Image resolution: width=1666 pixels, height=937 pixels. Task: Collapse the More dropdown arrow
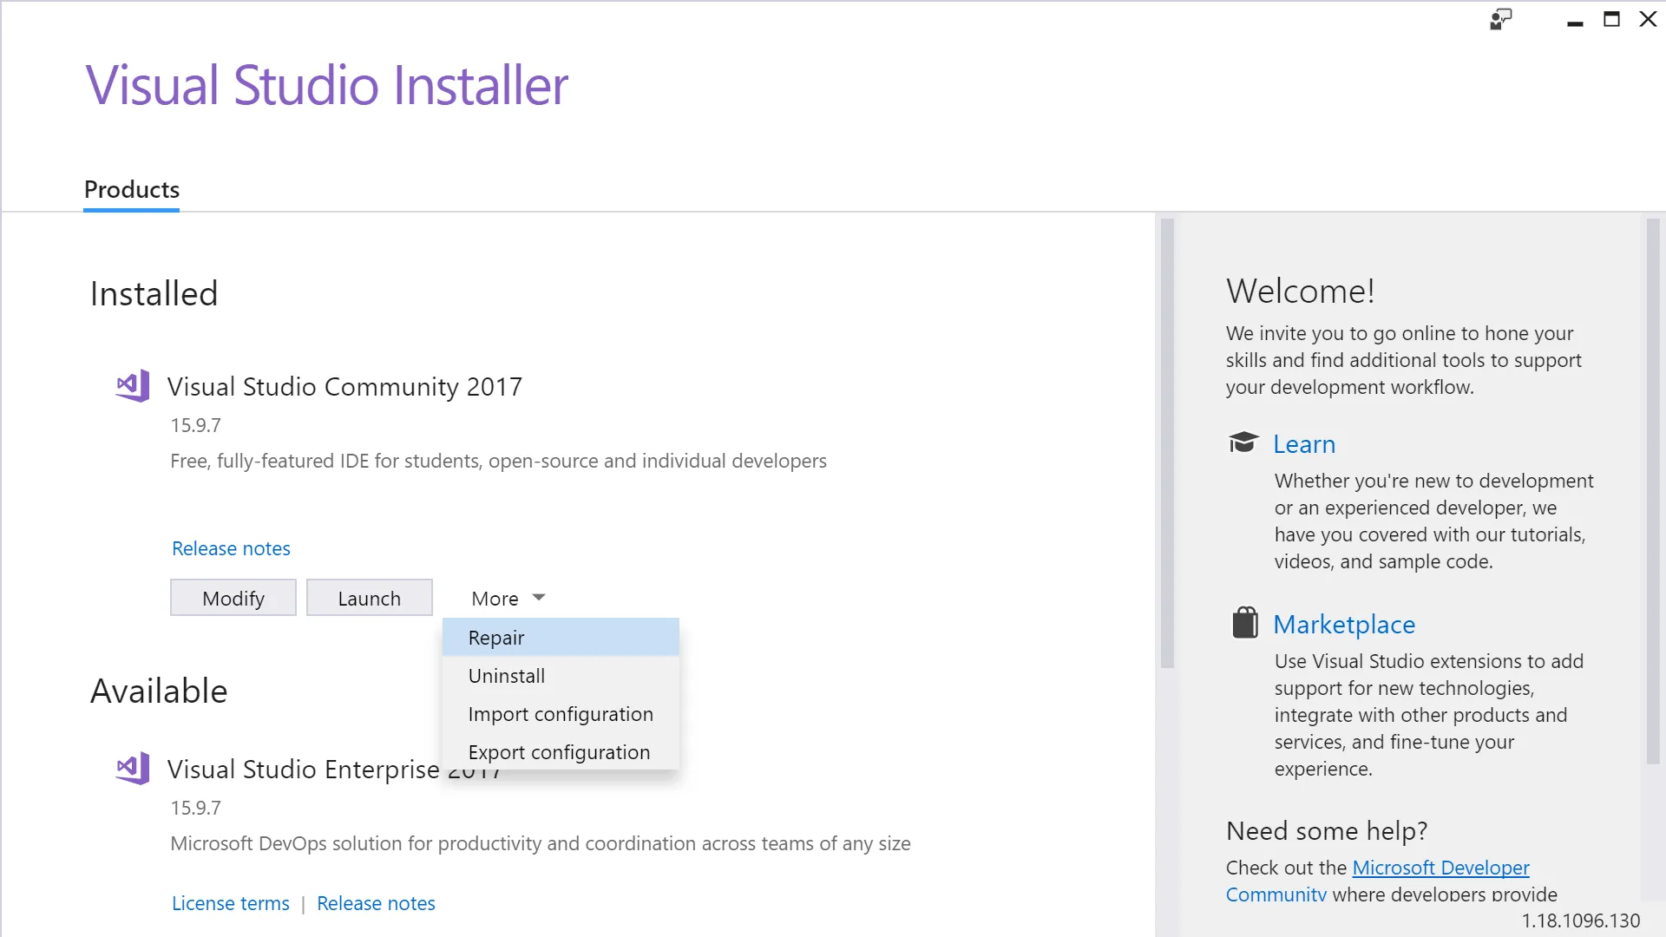click(x=538, y=598)
